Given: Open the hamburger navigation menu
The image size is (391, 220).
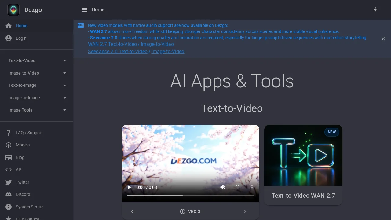Looking at the screenshot, I should tap(84, 9).
